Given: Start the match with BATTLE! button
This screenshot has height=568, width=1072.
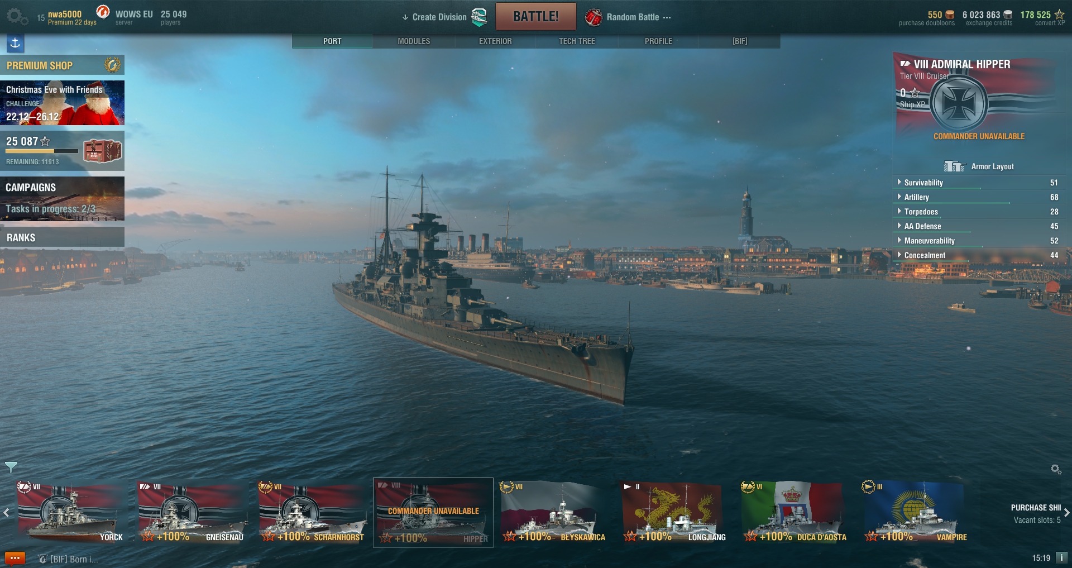Looking at the screenshot, I should [536, 16].
